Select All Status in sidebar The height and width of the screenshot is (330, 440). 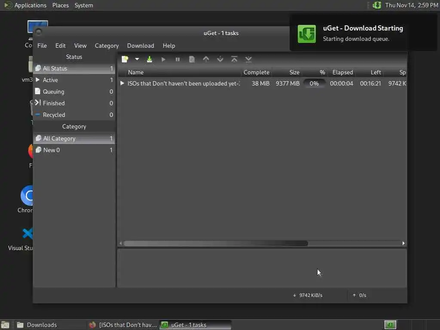click(74, 68)
